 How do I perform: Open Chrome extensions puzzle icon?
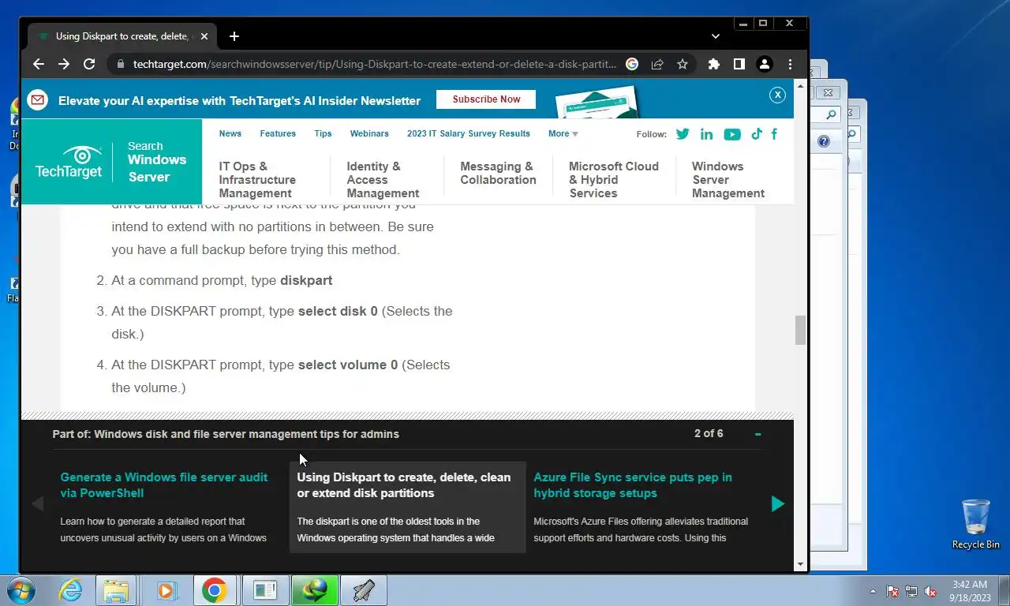(x=714, y=65)
